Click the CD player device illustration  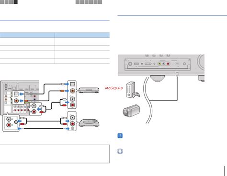89,90
